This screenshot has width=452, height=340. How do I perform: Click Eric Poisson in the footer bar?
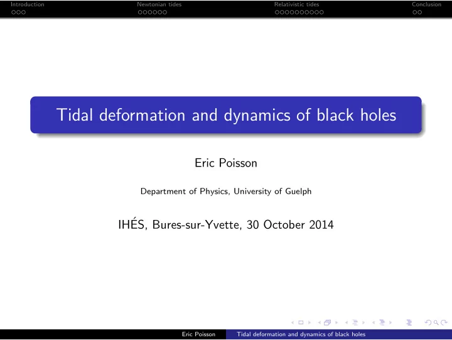[198, 334]
